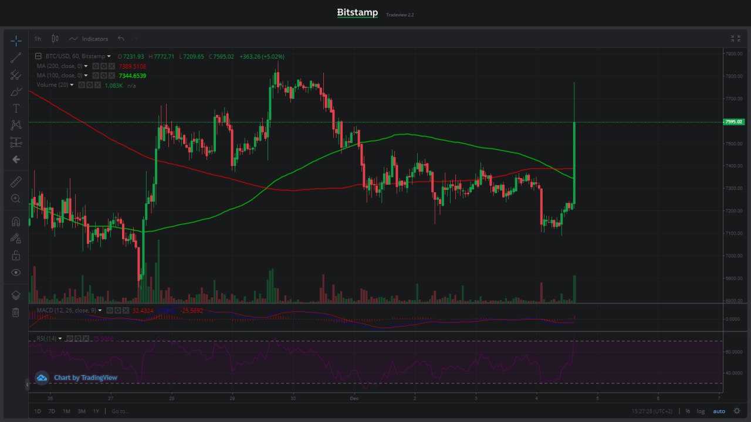Open the 1h interval selector
Viewport: 751px width, 422px height.
pyautogui.click(x=38, y=39)
